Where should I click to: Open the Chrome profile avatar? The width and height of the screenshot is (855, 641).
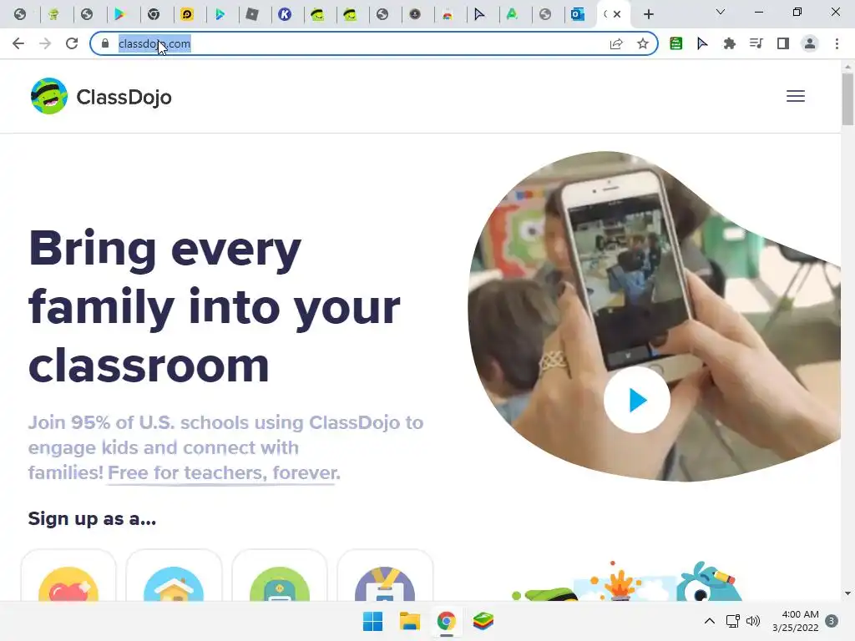point(810,43)
